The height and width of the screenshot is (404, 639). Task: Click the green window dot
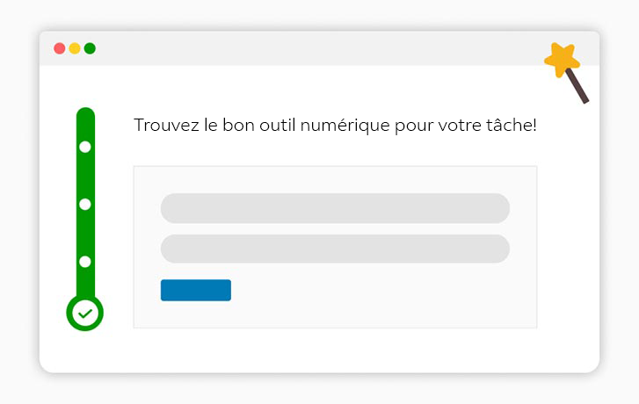tap(90, 48)
